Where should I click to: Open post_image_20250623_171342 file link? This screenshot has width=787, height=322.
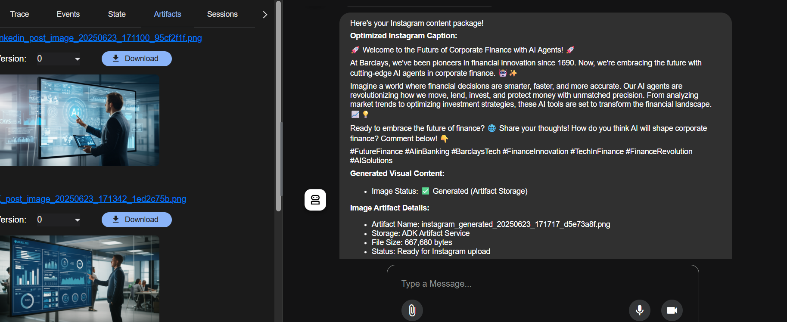93,199
